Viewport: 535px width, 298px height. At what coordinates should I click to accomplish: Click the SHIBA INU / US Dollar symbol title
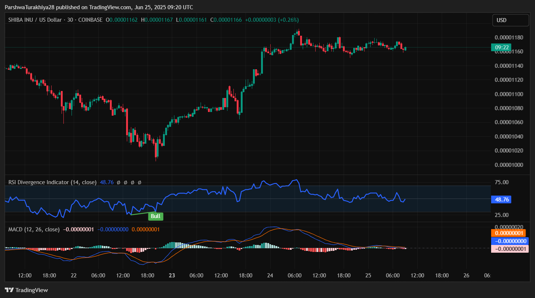coord(35,20)
